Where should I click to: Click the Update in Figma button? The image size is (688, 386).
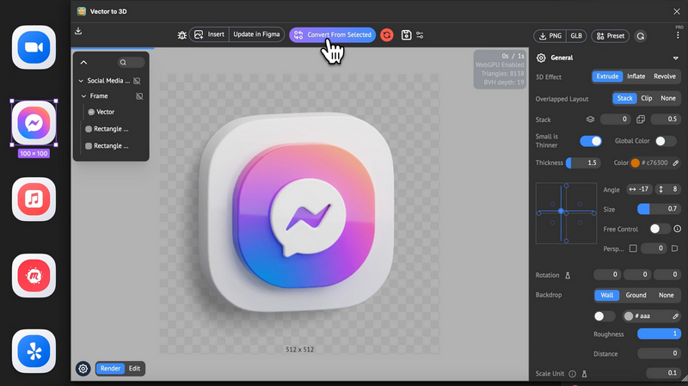[256, 34]
